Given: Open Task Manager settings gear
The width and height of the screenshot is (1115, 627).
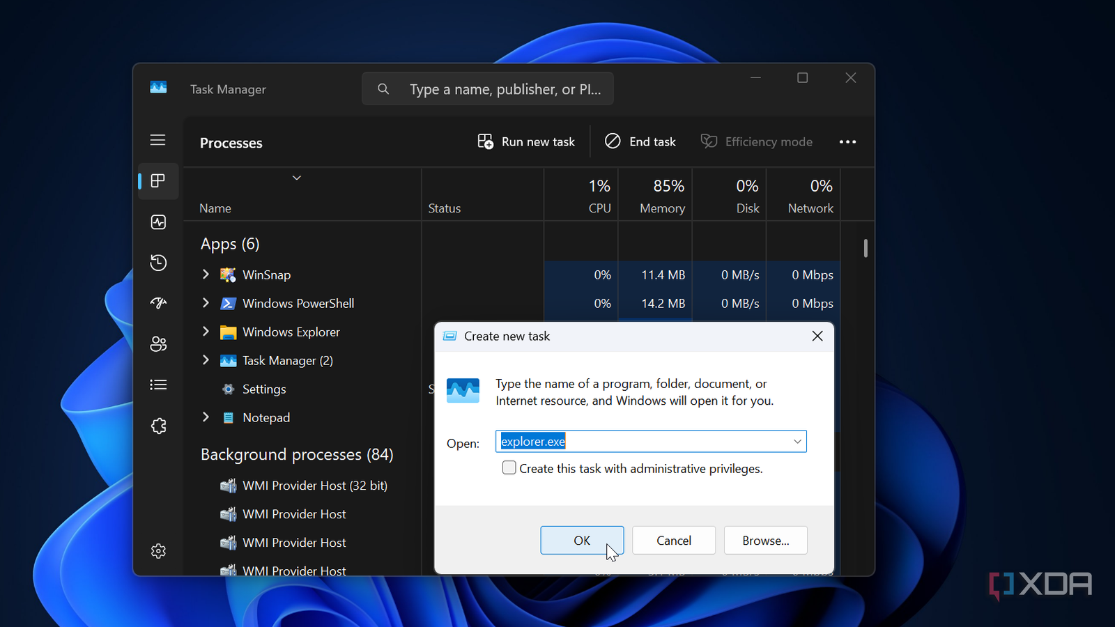Looking at the screenshot, I should (158, 551).
